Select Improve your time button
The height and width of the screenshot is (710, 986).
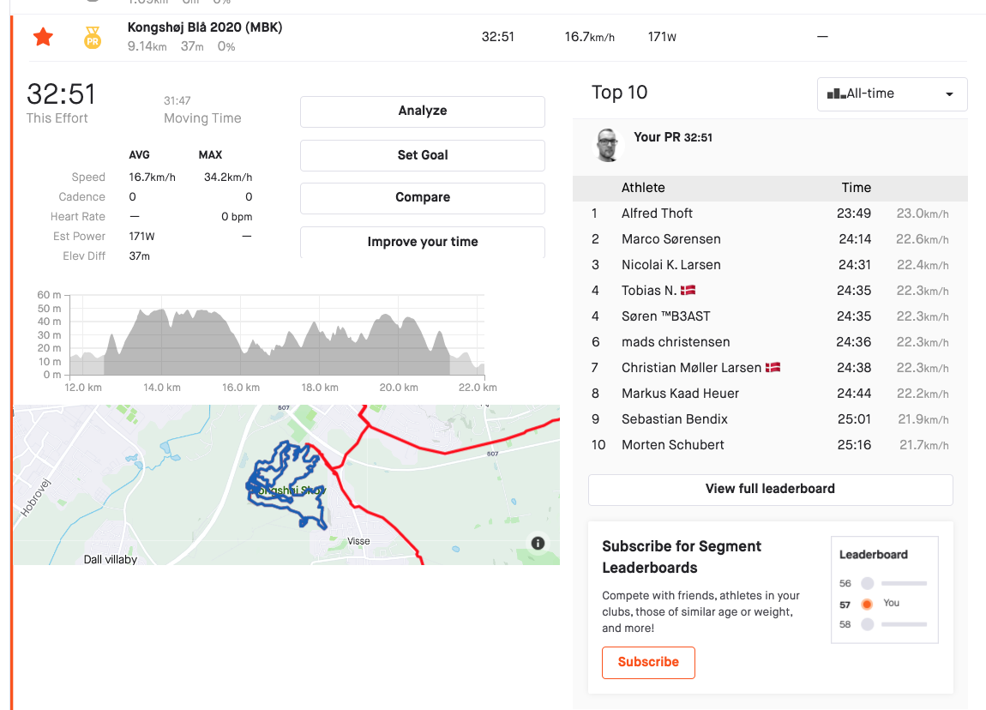[422, 242]
